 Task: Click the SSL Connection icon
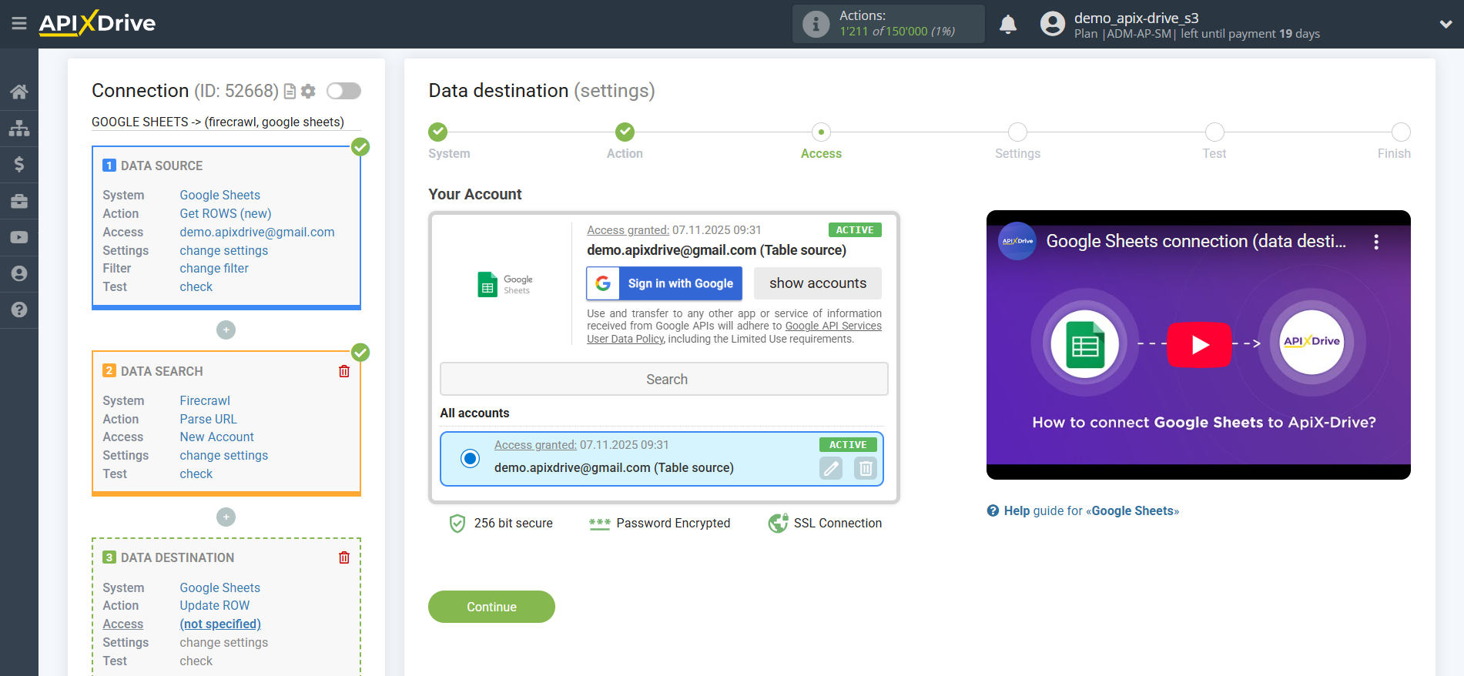pyautogui.click(x=778, y=524)
